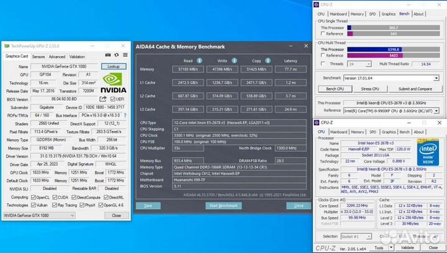Click Stress CPU button
The image size is (447, 253).
(x=370, y=89)
